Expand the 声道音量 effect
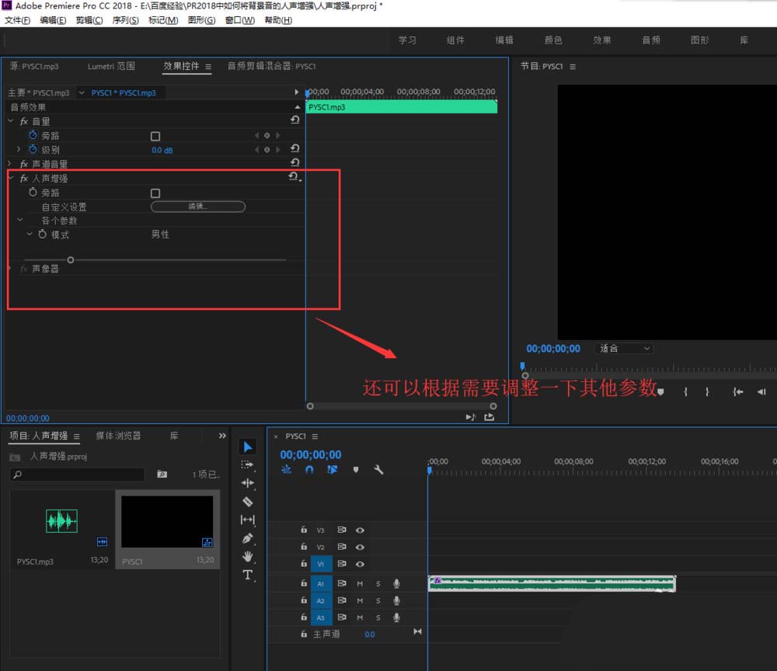The width and height of the screenshot is (777, 671). (9, 163)
